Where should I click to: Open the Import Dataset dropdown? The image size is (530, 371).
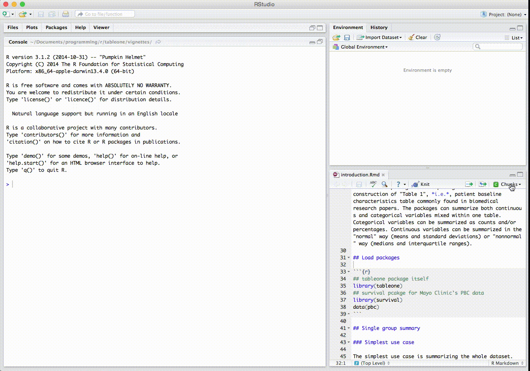(379, 37)
